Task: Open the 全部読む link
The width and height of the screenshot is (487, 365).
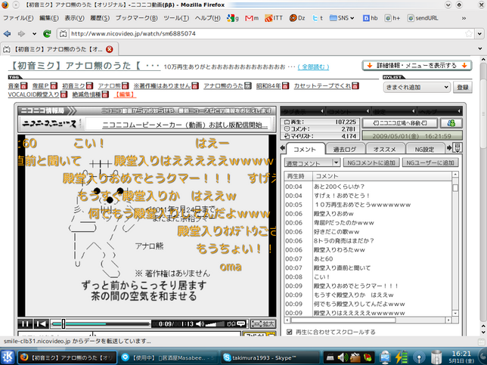Action: coord(313,67)
